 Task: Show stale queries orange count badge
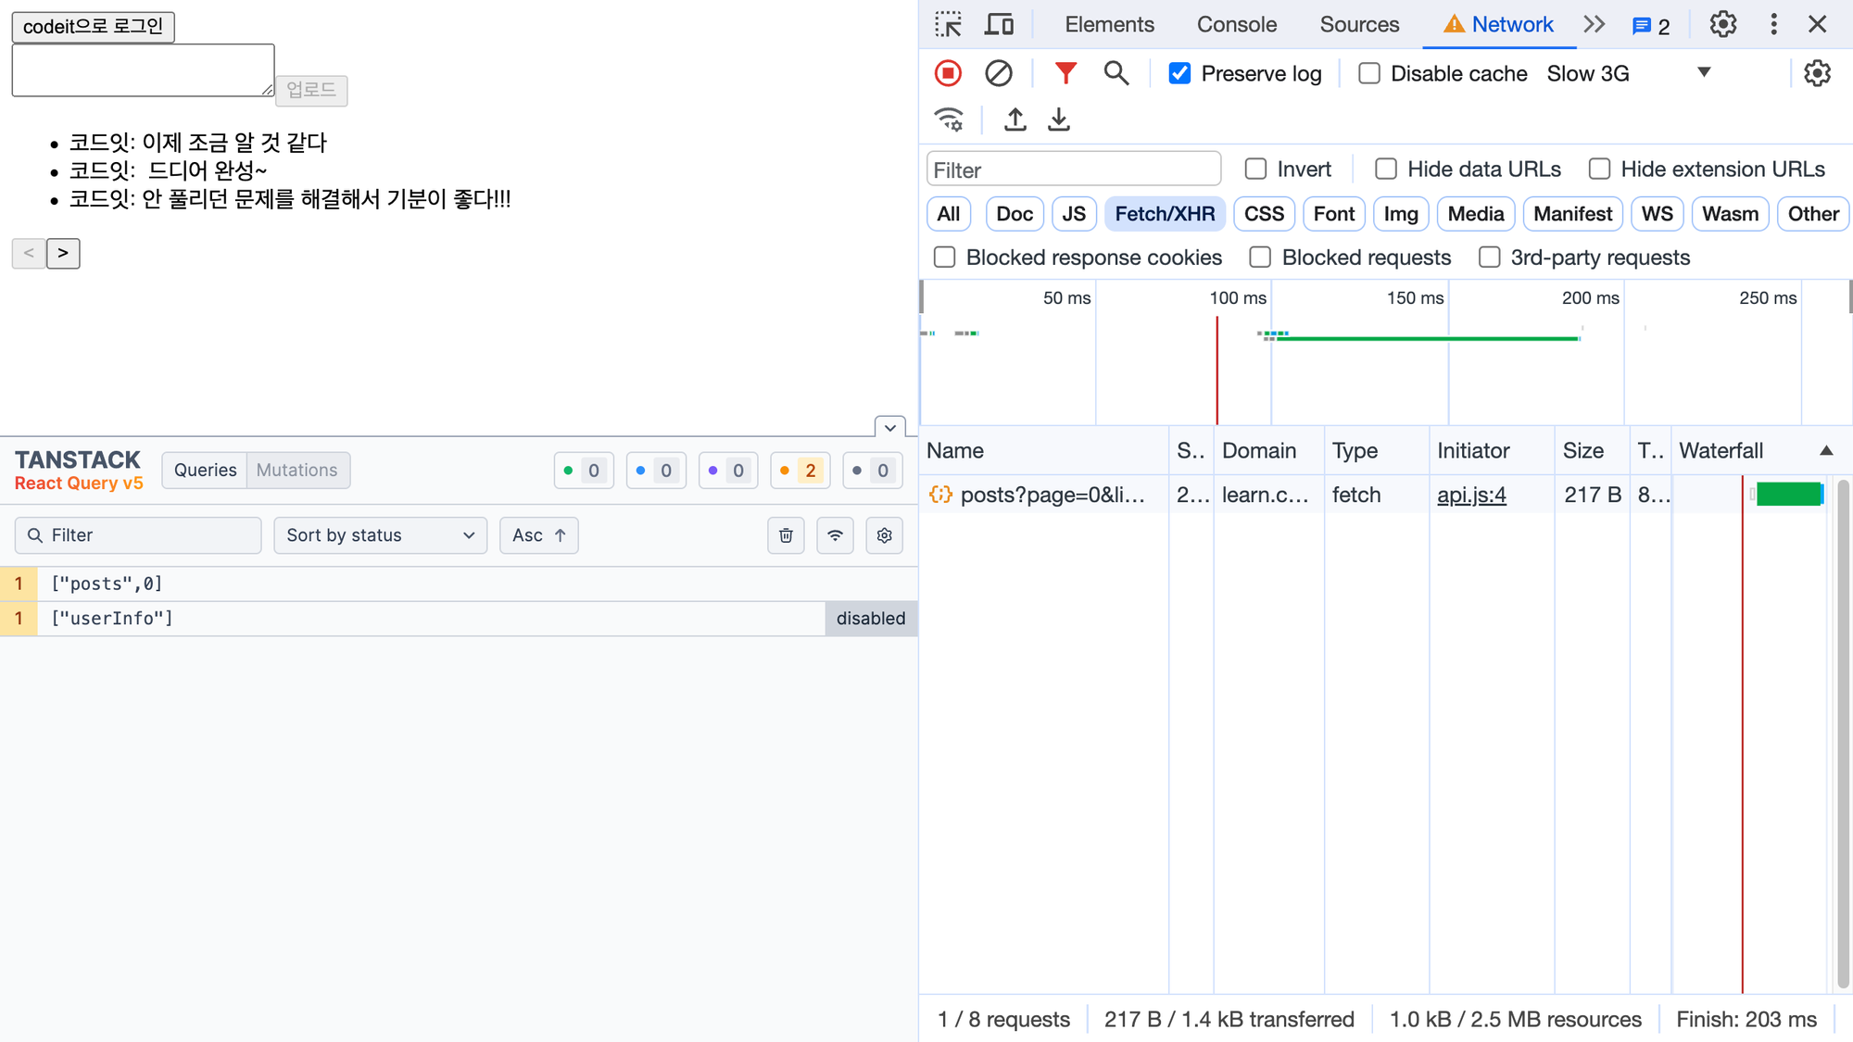point(800,471)
